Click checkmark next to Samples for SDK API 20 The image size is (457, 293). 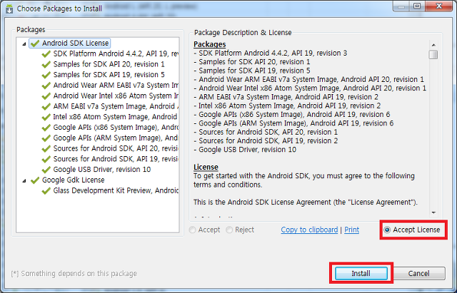click(46, 64)
